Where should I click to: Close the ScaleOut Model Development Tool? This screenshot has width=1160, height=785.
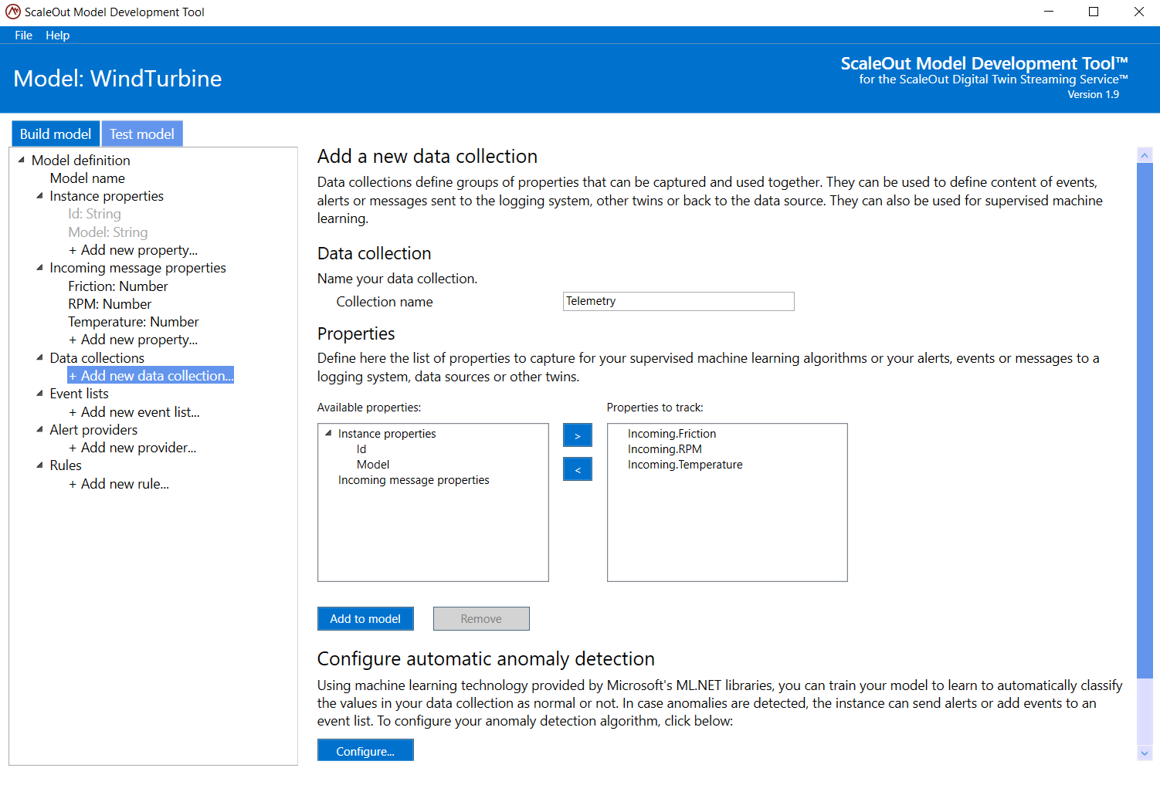click(x=1138, y=12)
